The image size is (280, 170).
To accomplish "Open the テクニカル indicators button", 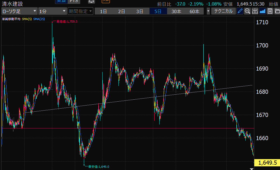I will click(223, 11).
